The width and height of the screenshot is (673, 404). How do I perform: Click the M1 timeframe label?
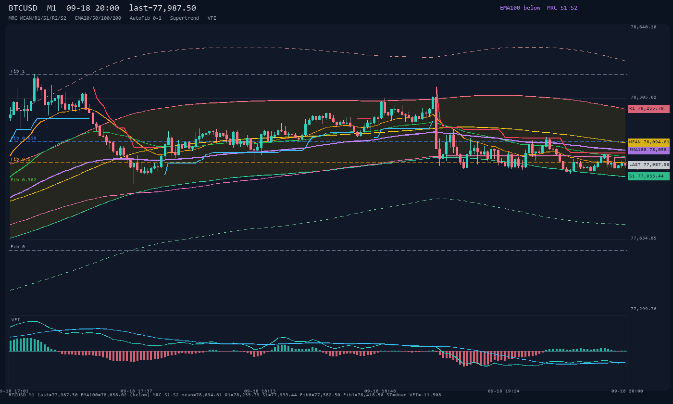pos(52,8)
